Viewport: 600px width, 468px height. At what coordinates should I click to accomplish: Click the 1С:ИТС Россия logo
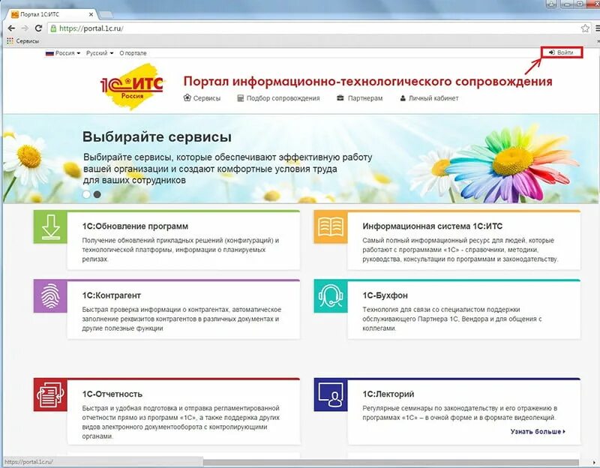(133, 87)
